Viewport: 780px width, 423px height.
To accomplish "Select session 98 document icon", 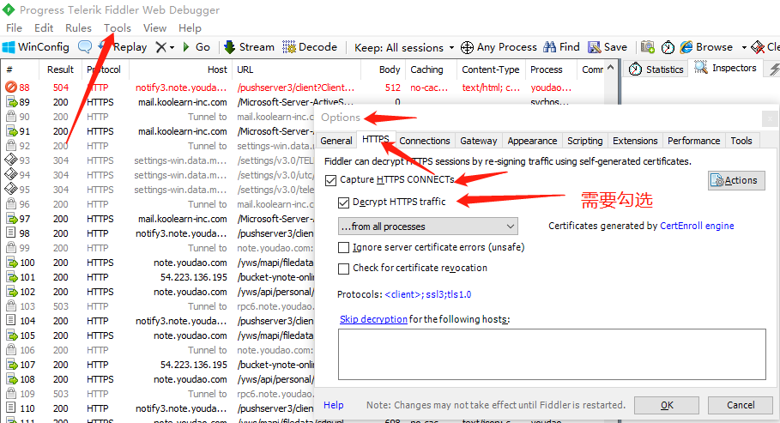I will click(x=11, y=233).
